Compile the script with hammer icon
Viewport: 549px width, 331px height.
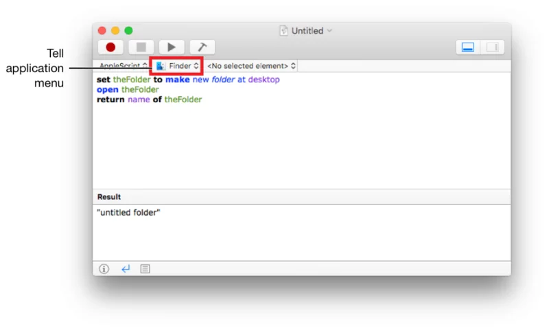[202, 47]
